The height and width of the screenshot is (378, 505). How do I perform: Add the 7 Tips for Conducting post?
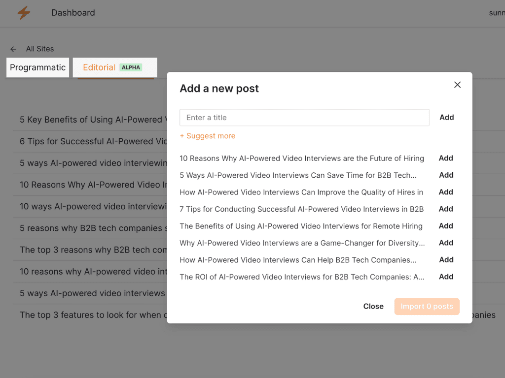[x=446, y=209]
